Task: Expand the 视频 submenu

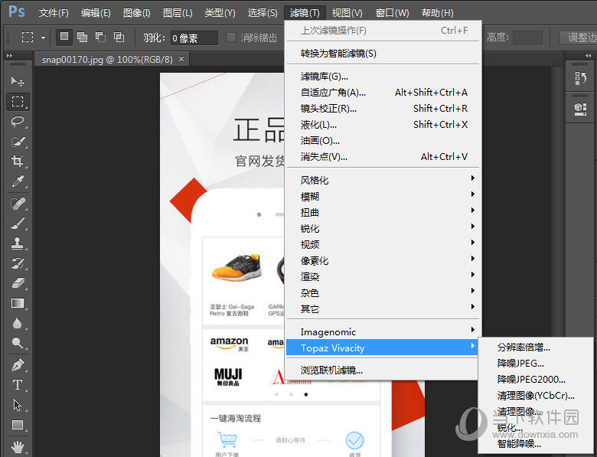Action: [382, 244]
